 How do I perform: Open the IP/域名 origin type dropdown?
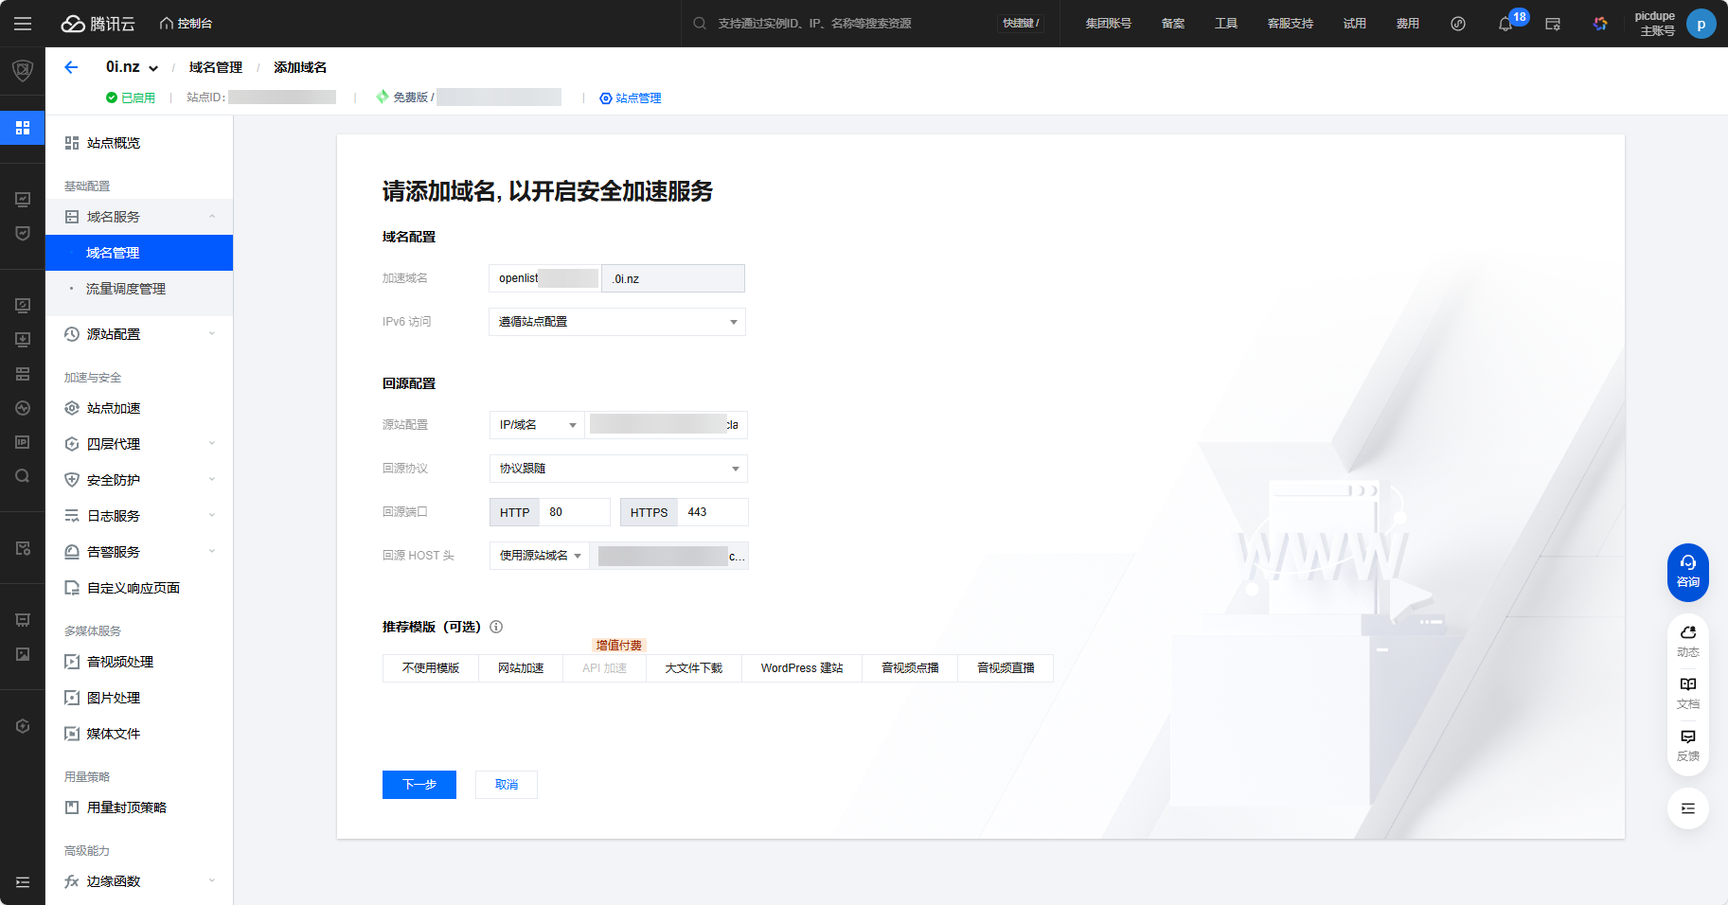(x=536, y=425)
